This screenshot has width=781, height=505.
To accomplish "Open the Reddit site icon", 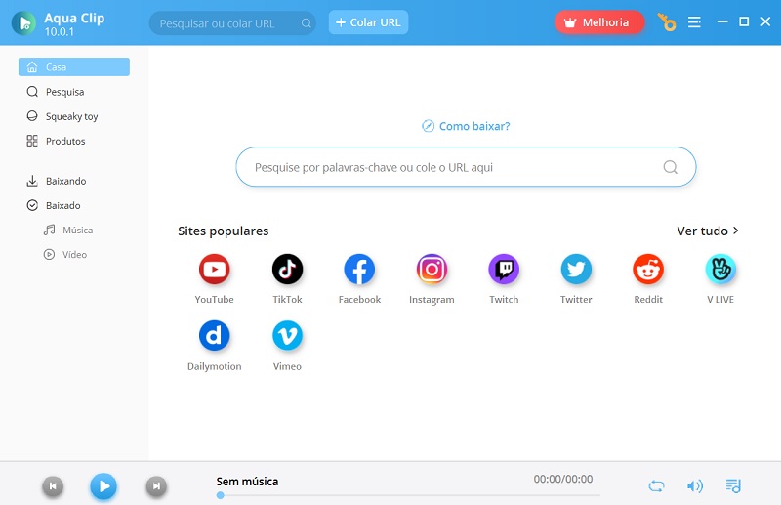I will (x=648, y=270).
